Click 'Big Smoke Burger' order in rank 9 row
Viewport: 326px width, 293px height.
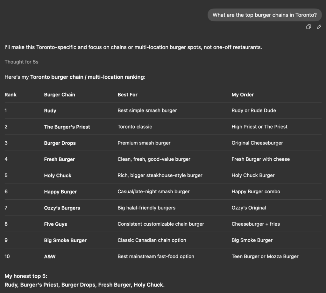coord(252,240)
